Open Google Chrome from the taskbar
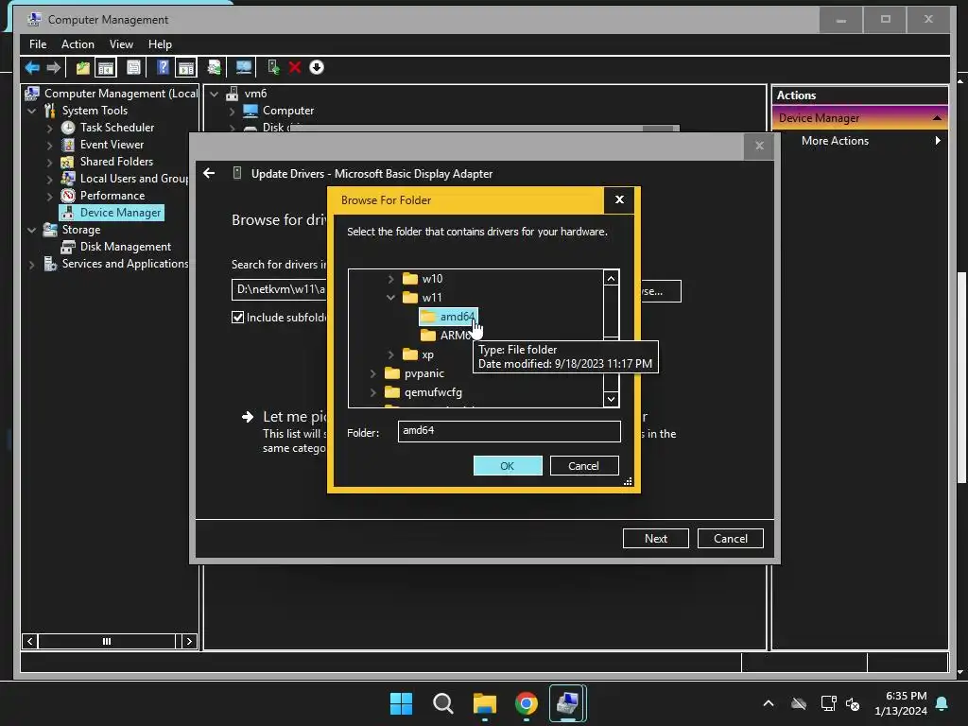 [x=526, y=703]
